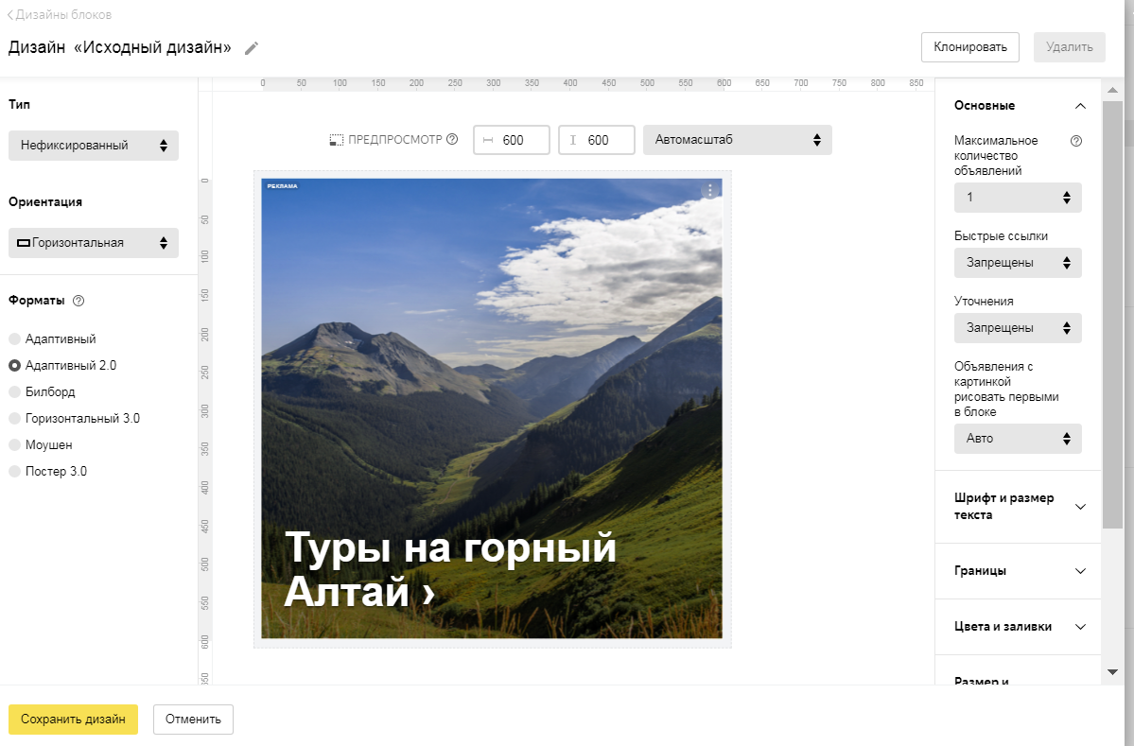Click help icon beside Форматы heading
The width and height of the screenshot is (1134, 746).
(79, 301)
